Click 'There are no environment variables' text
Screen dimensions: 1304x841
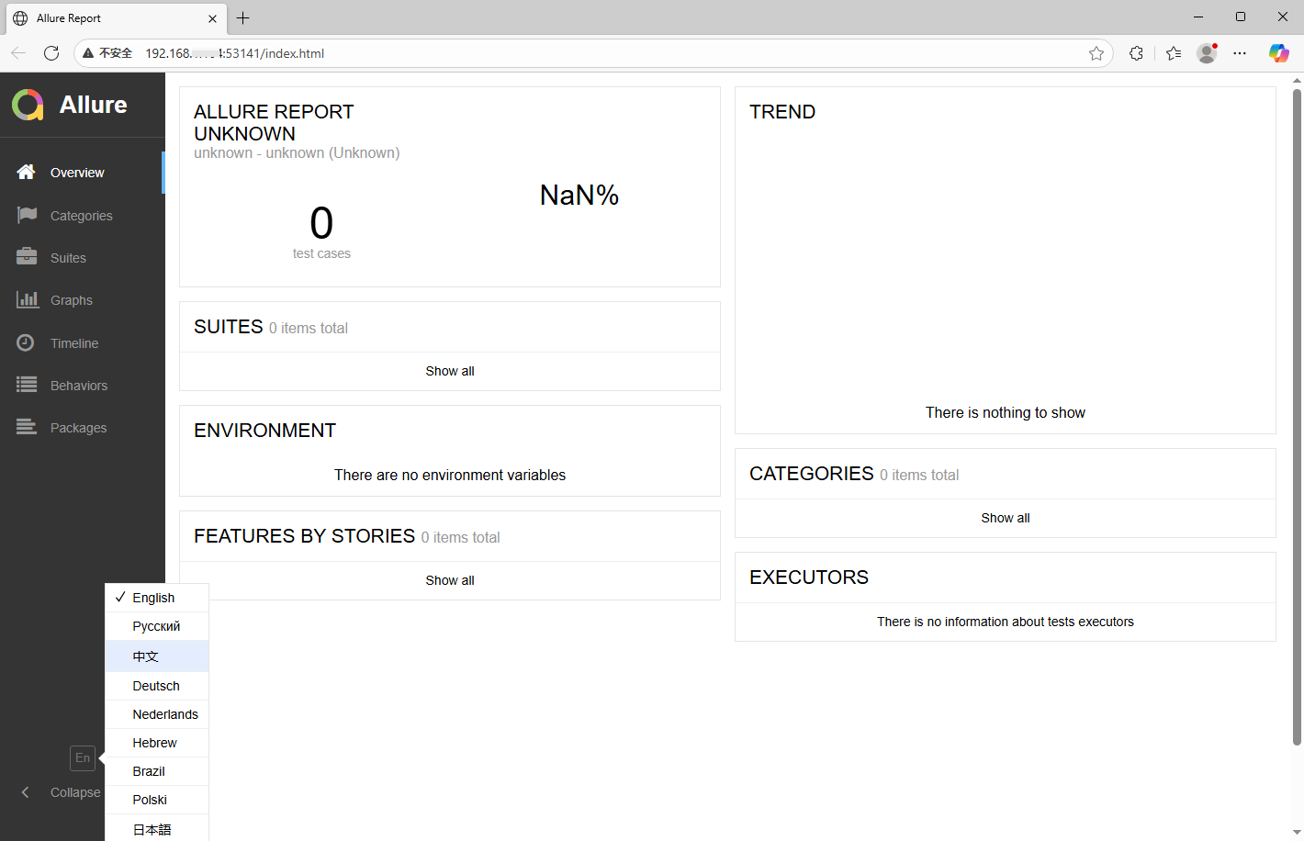click(x=450, y=475)
